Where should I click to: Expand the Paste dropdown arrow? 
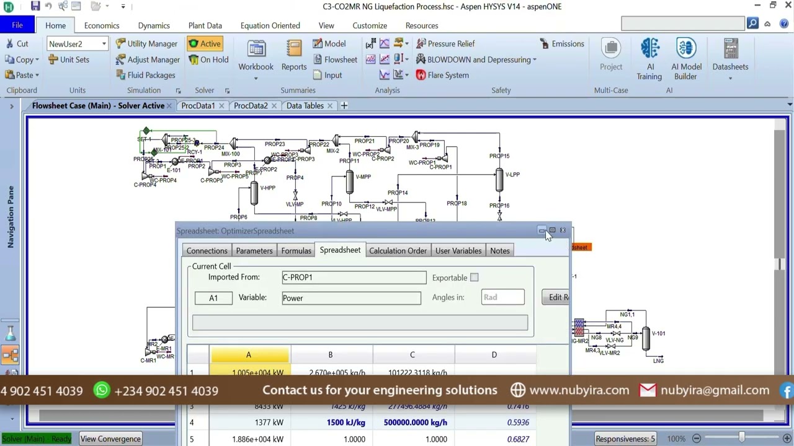point(37,76)
